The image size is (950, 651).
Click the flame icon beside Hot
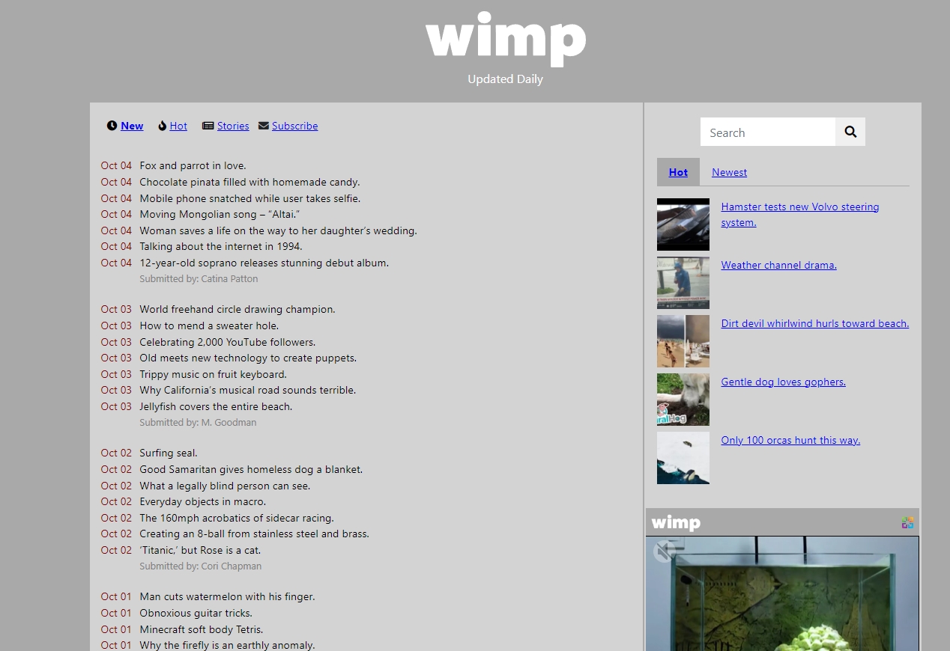(x=162, y=126)
